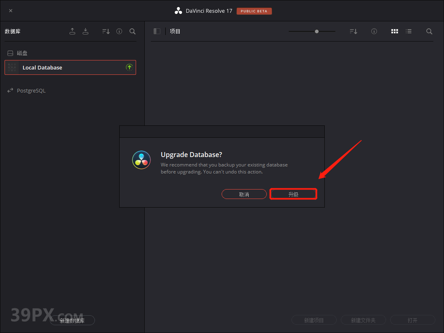This screenshot has height=333, width=444.
Task: Open the projects sort order menu
Action: 354,31
